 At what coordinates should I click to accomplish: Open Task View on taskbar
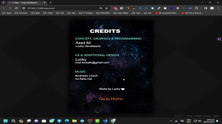[x=29, y=121]
